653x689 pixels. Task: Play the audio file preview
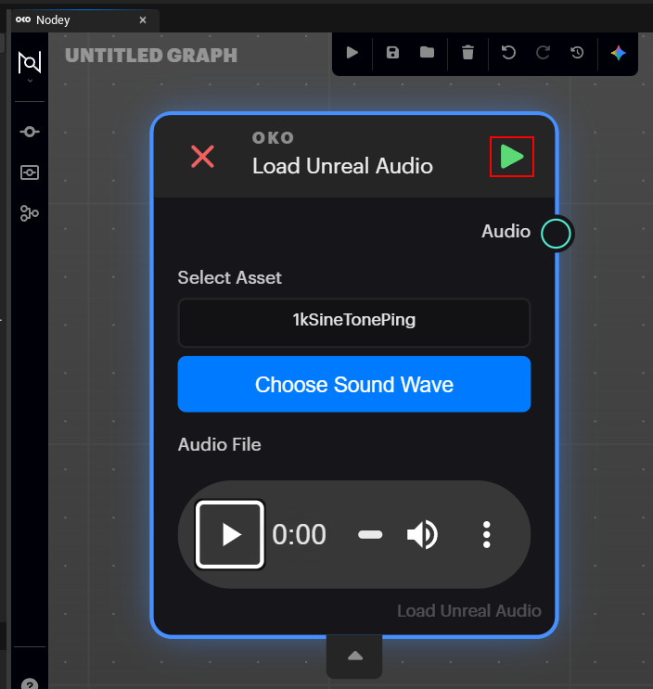230,534
